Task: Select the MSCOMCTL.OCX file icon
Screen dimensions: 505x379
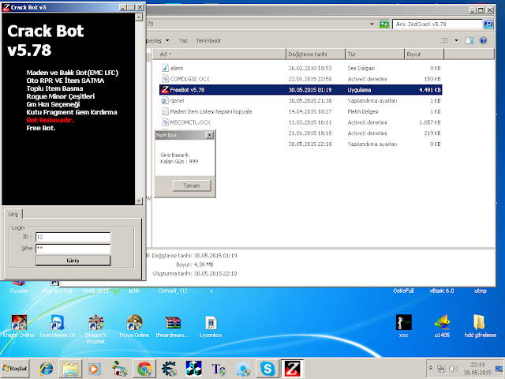Action: 165,122
